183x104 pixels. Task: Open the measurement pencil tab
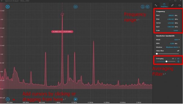[x=172, y=5]
